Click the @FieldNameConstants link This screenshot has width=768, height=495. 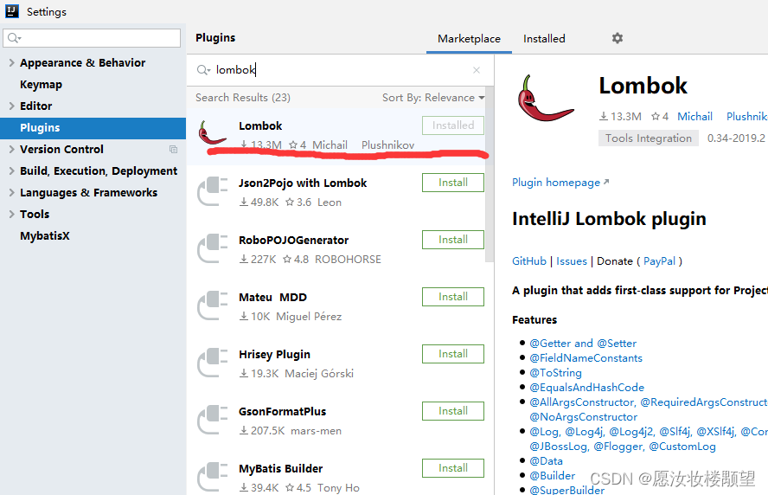pos(586,357)
